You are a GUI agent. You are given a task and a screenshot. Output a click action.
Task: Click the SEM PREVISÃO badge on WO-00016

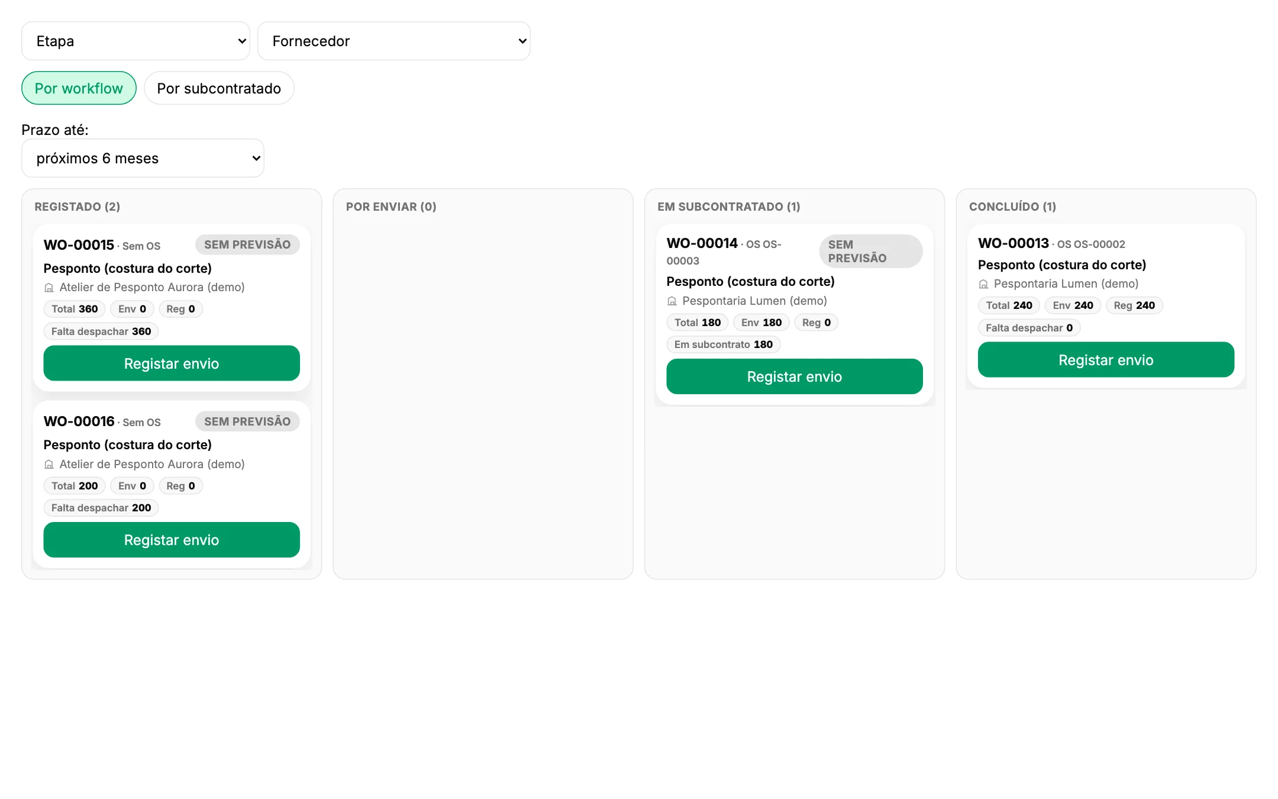247,421
